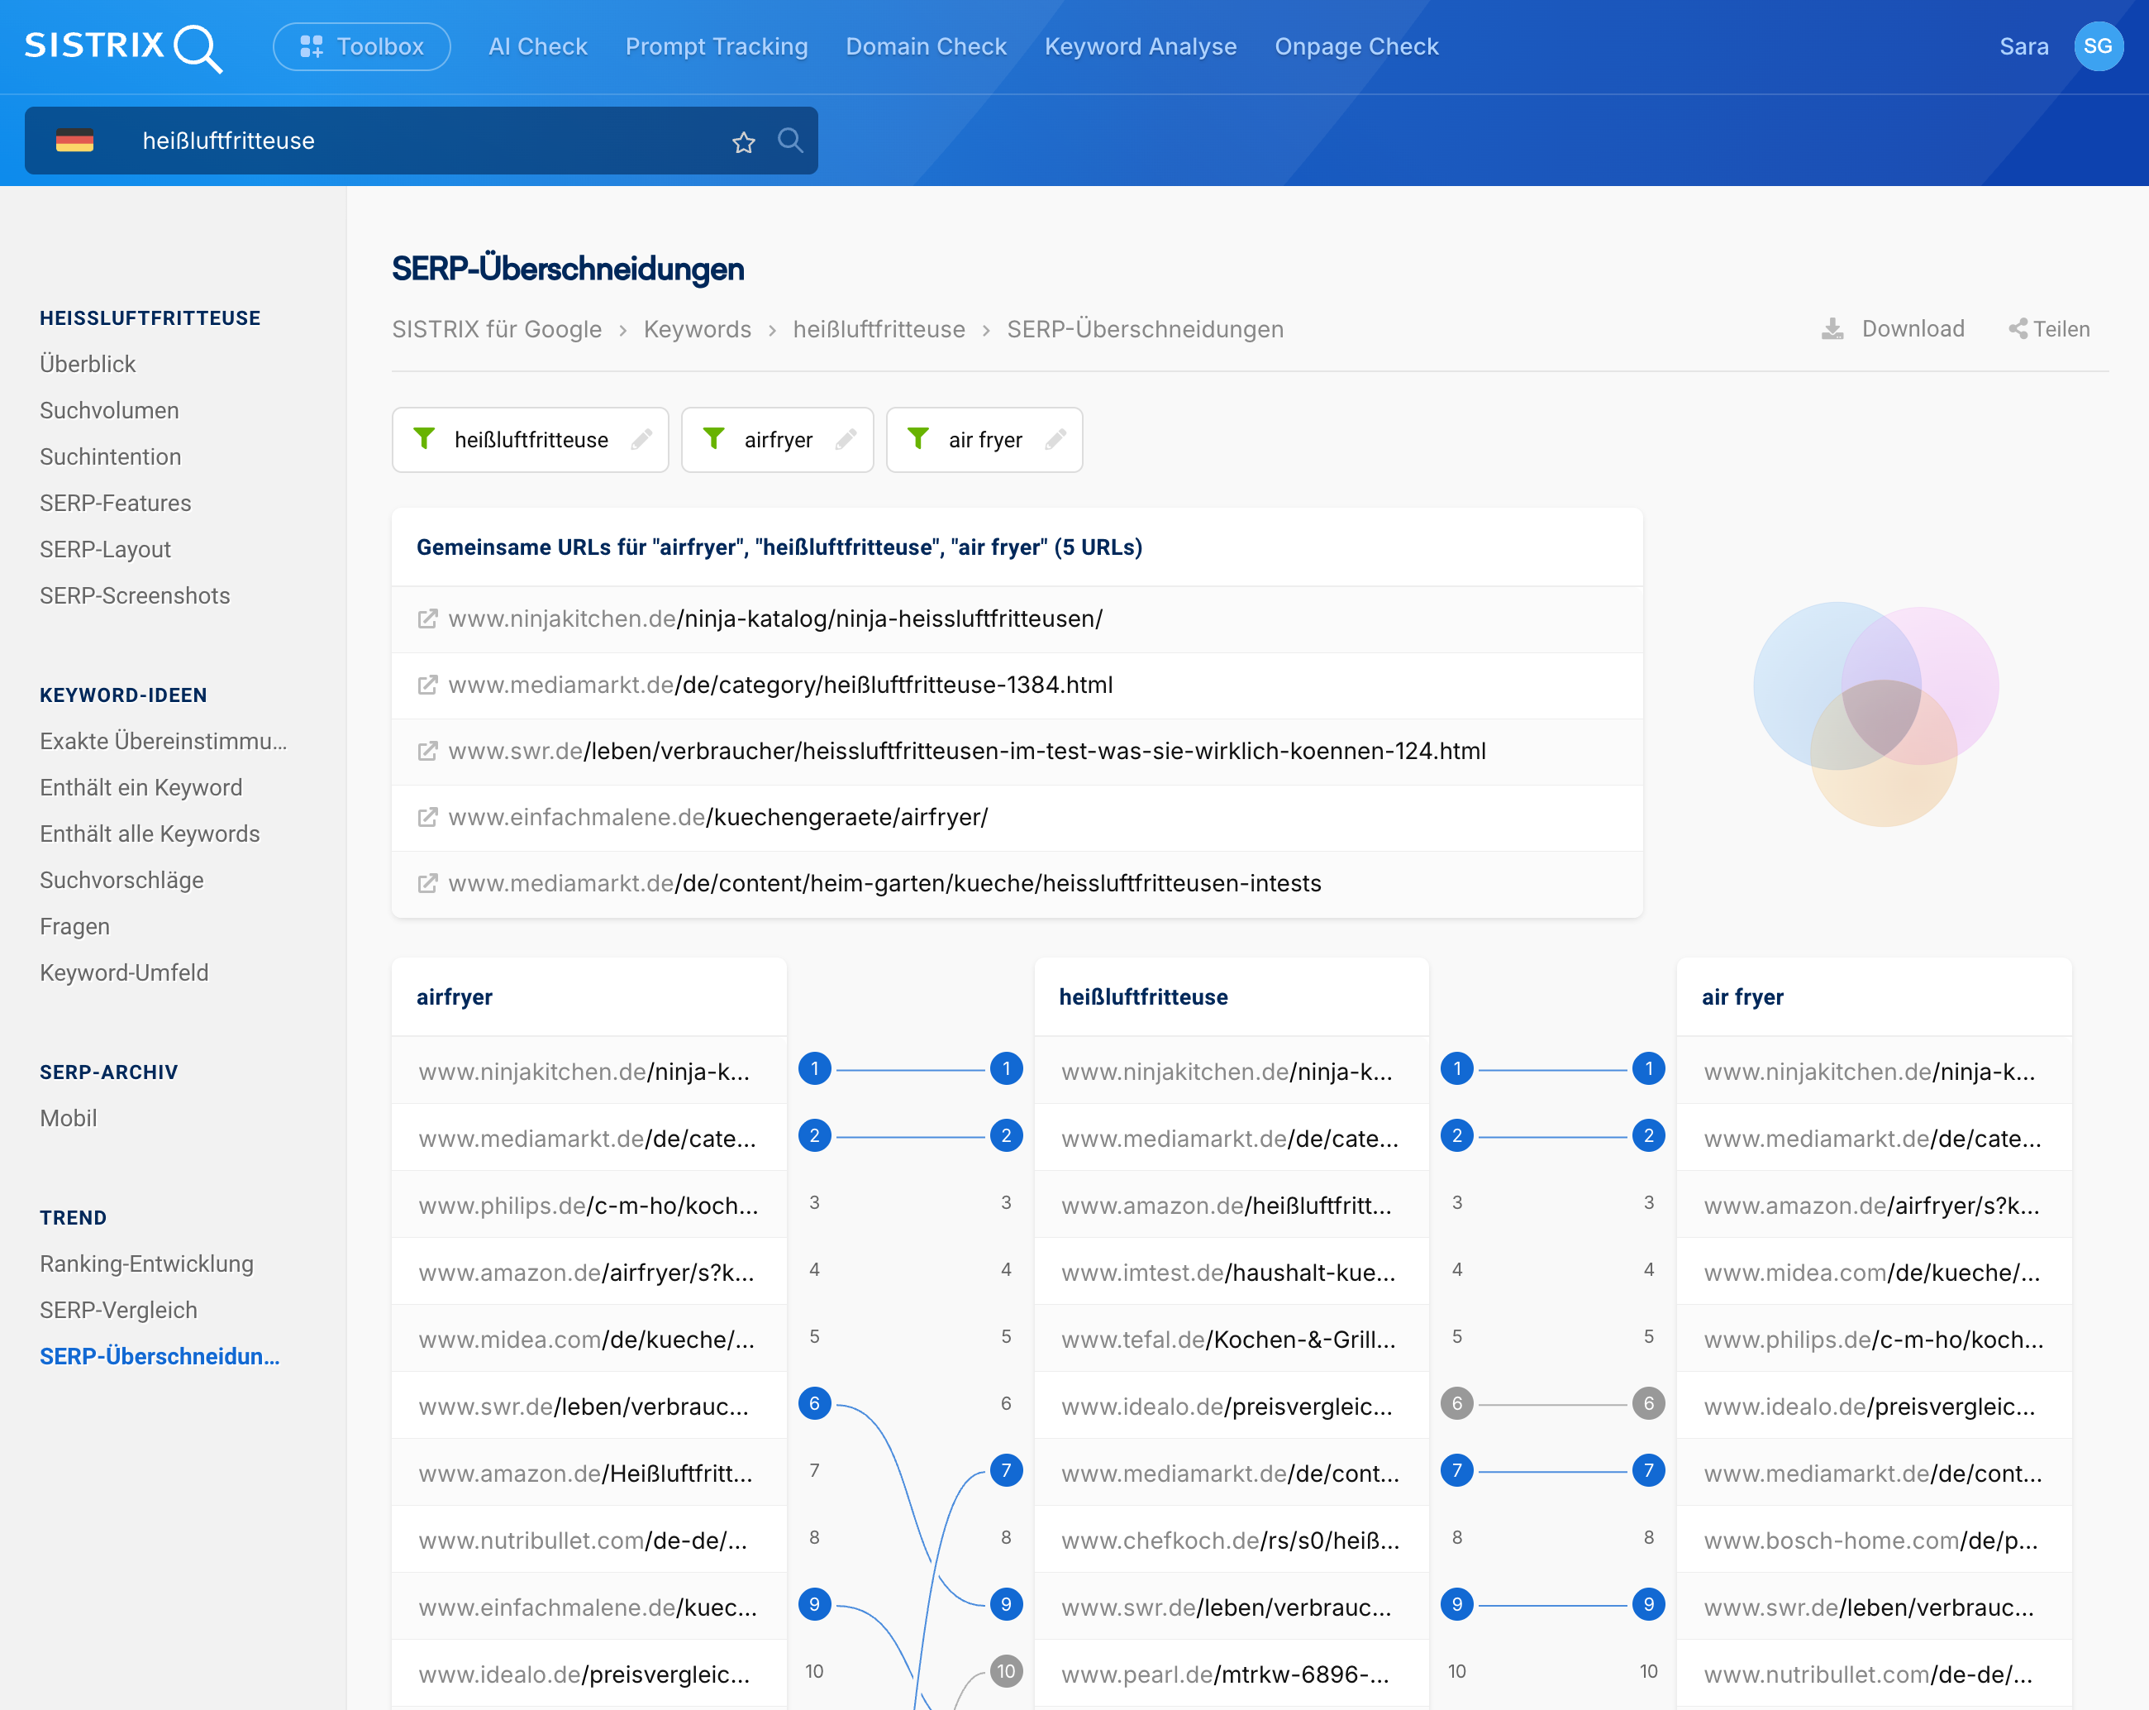Open external link icon for swr.de URL
Screen dimensions: 2149x1710
click(427, 752)
